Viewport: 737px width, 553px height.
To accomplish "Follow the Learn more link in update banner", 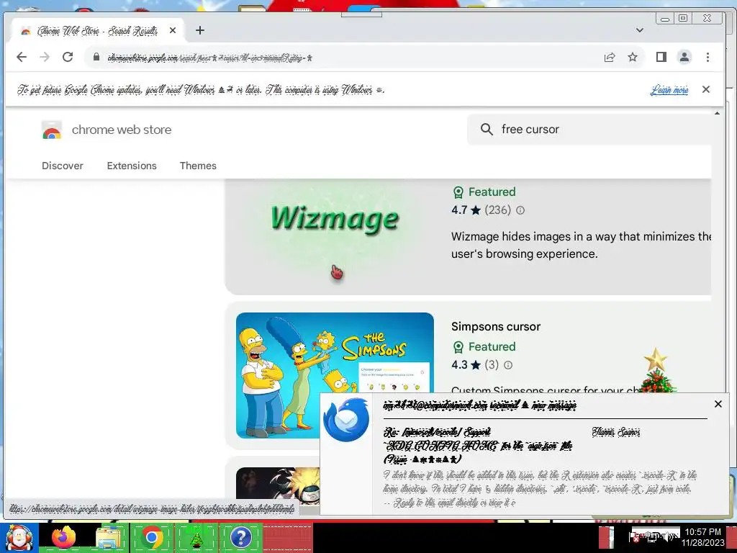I will click(x=669, y=90).
